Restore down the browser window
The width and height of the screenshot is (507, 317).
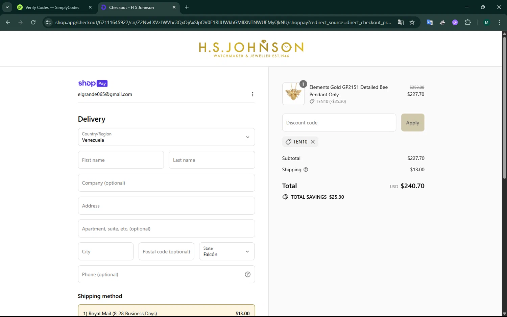[x=483, y=7]
